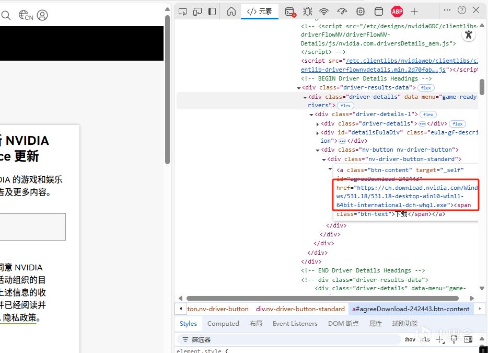Click the 隐私政策 privacy policy link

pos(20,317)
